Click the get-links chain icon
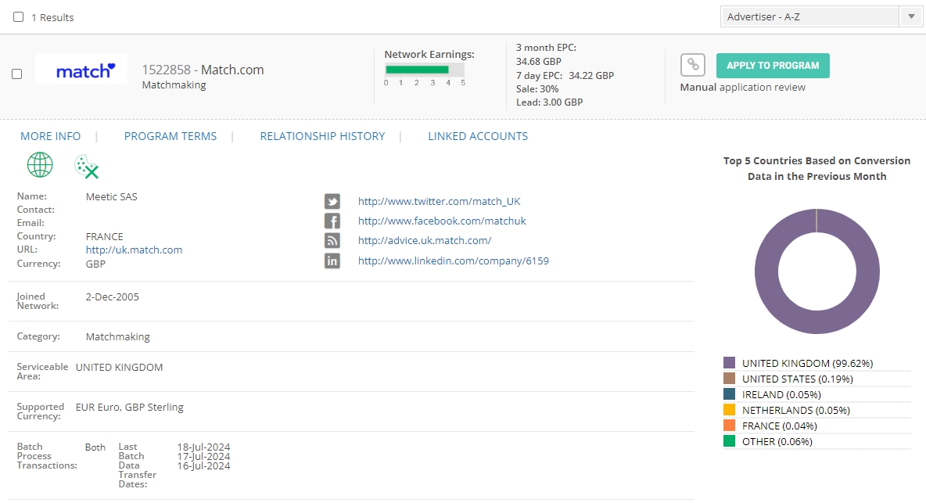 coord(693,65)
